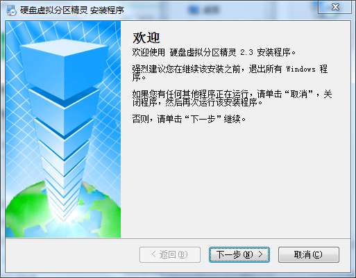Image resolution: width=356 pixels, height=278 pixels.
Task: Click the paragraph starting with 强烈建议
Action: tap(230, 73)
